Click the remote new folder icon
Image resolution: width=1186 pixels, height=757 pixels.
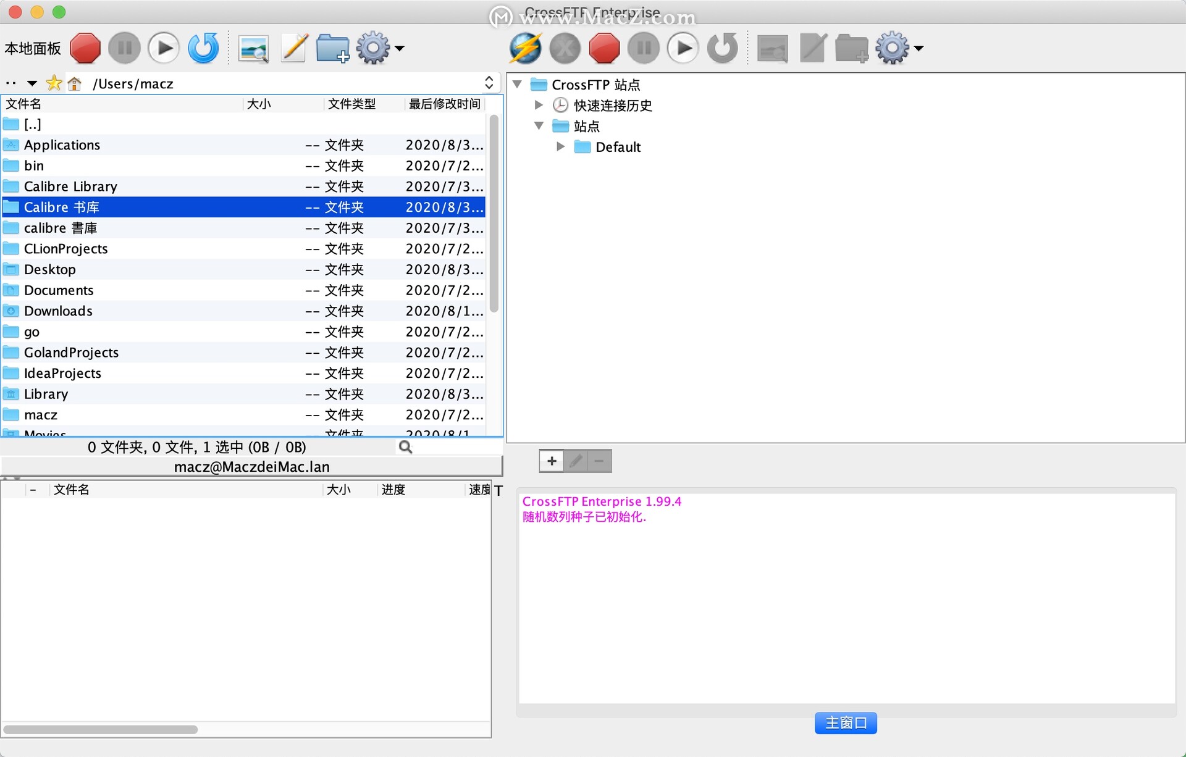(852, 48)
